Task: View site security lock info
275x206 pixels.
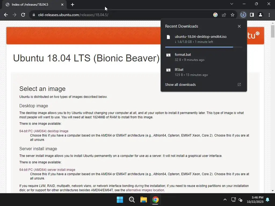Action: (x=34, y=15)
